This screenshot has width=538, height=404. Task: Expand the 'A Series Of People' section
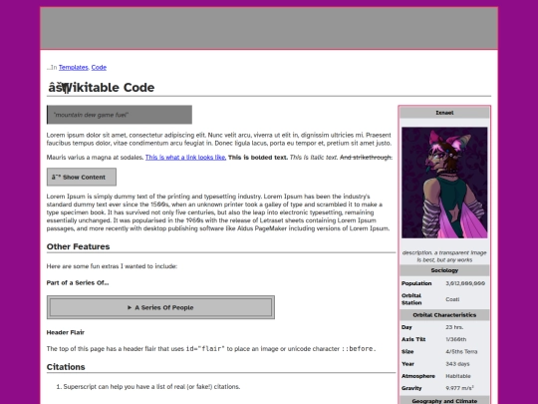(x=160, y=307)
